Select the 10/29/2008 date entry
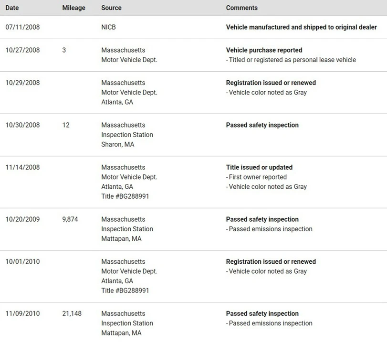387x344 pixels. click(x=22, y=83)
